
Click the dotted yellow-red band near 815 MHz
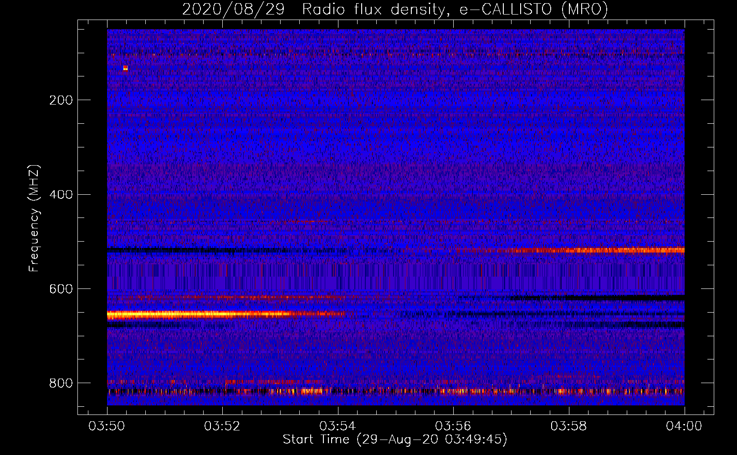click(x=456, y=391)
